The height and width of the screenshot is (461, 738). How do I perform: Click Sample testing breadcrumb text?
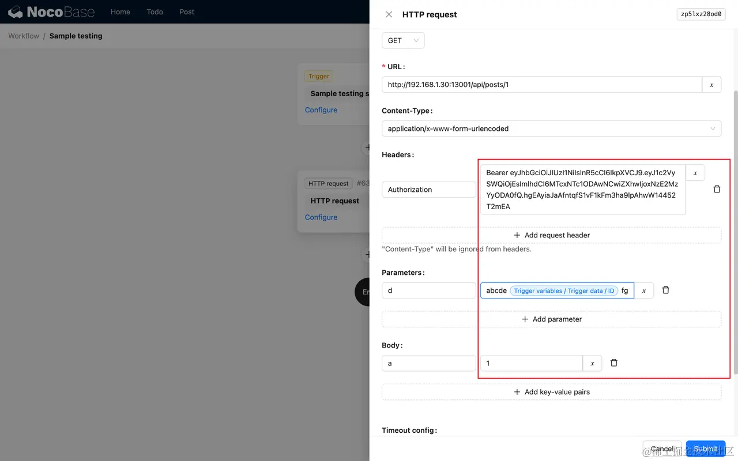pyautogui.click(x=76, y=36)
